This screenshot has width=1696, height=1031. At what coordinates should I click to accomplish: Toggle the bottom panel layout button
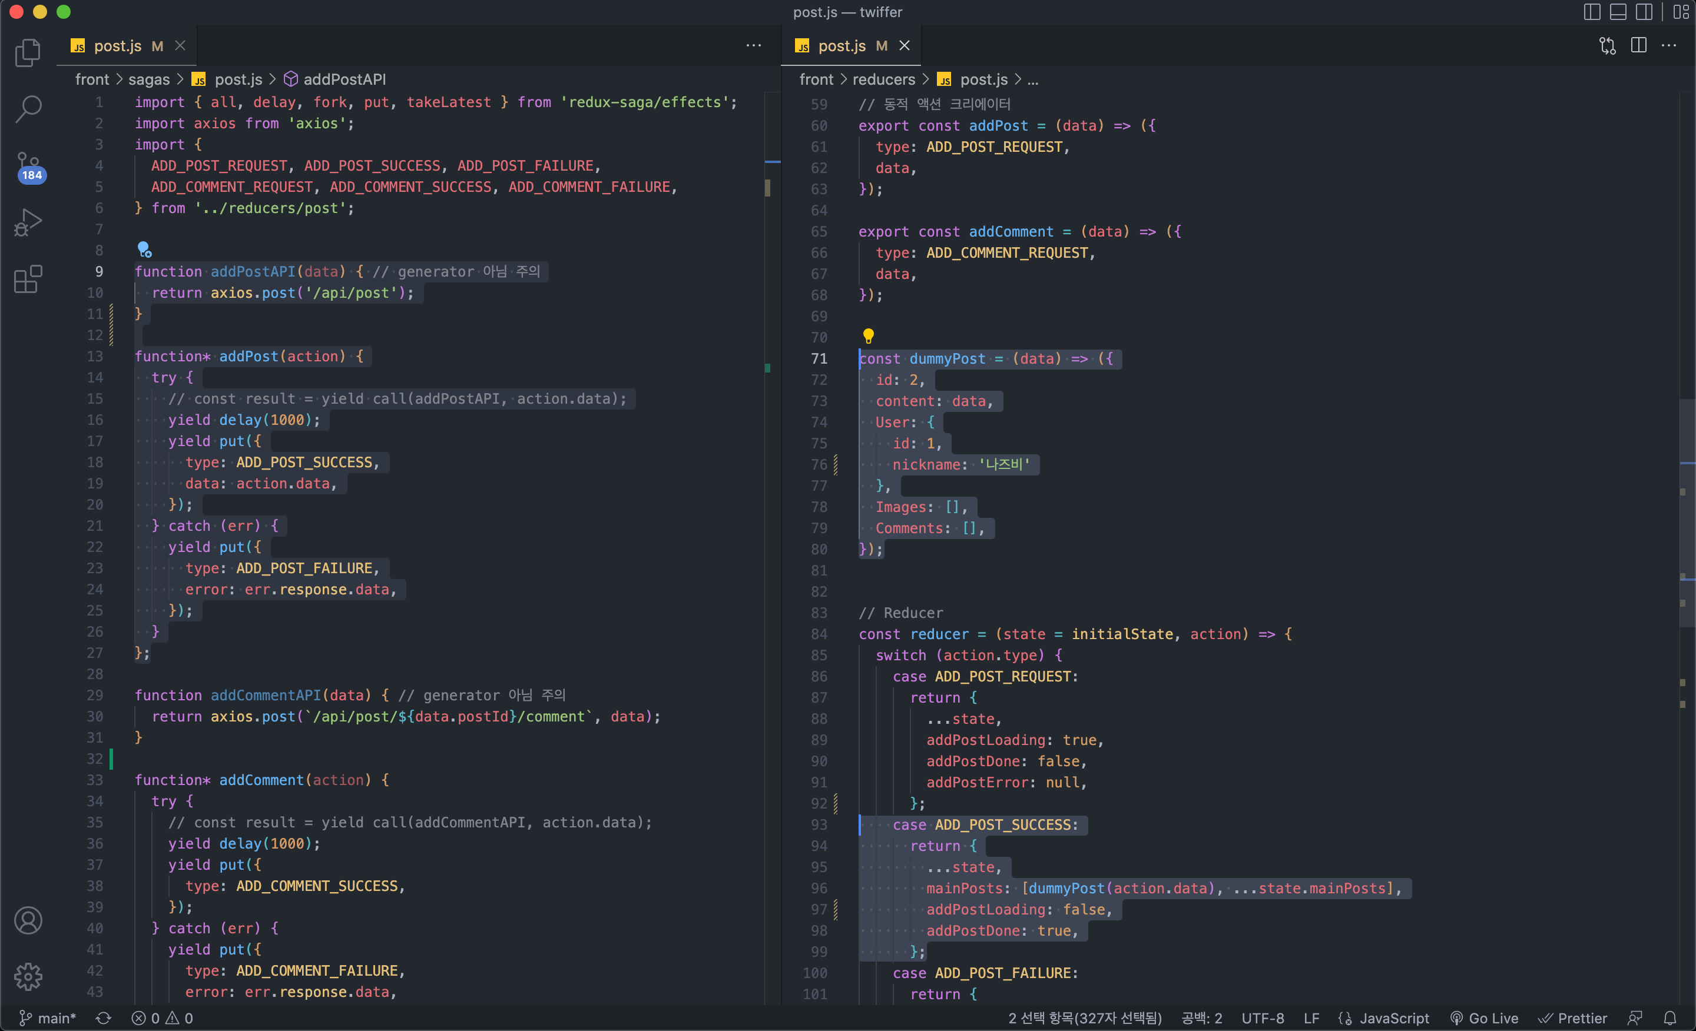coord(1618,12)
